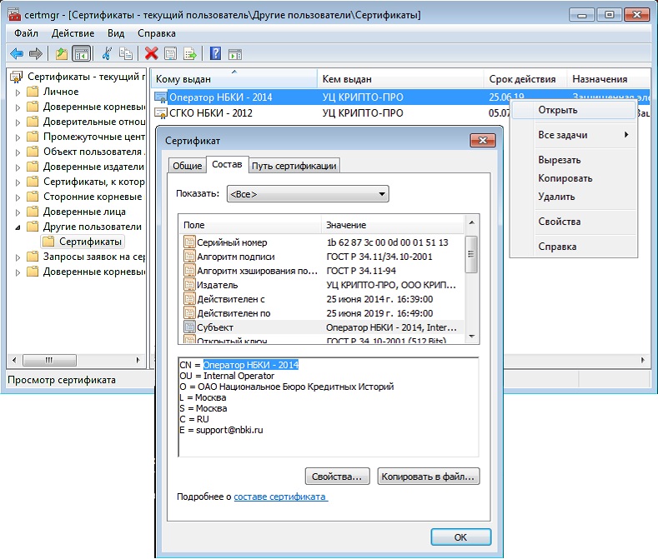This screenshot has width=658, height=559.
Task: Click the Show/Hide action pane icon
Action: (235, 54)
